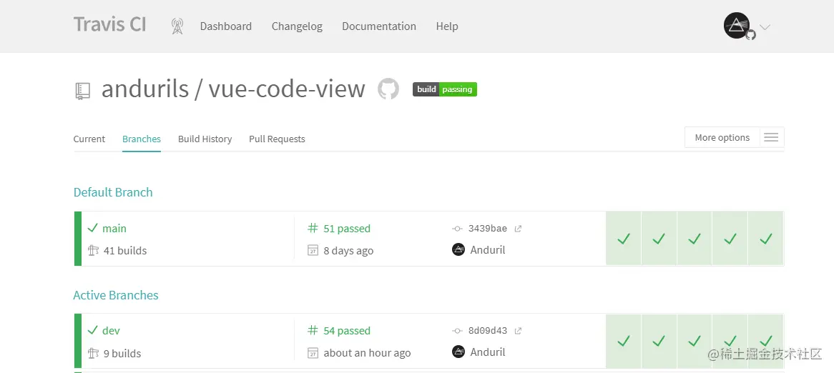Click the commit icon beside 3439bae
The width and height of the screenshot is (834, 373).
[457, 229]
